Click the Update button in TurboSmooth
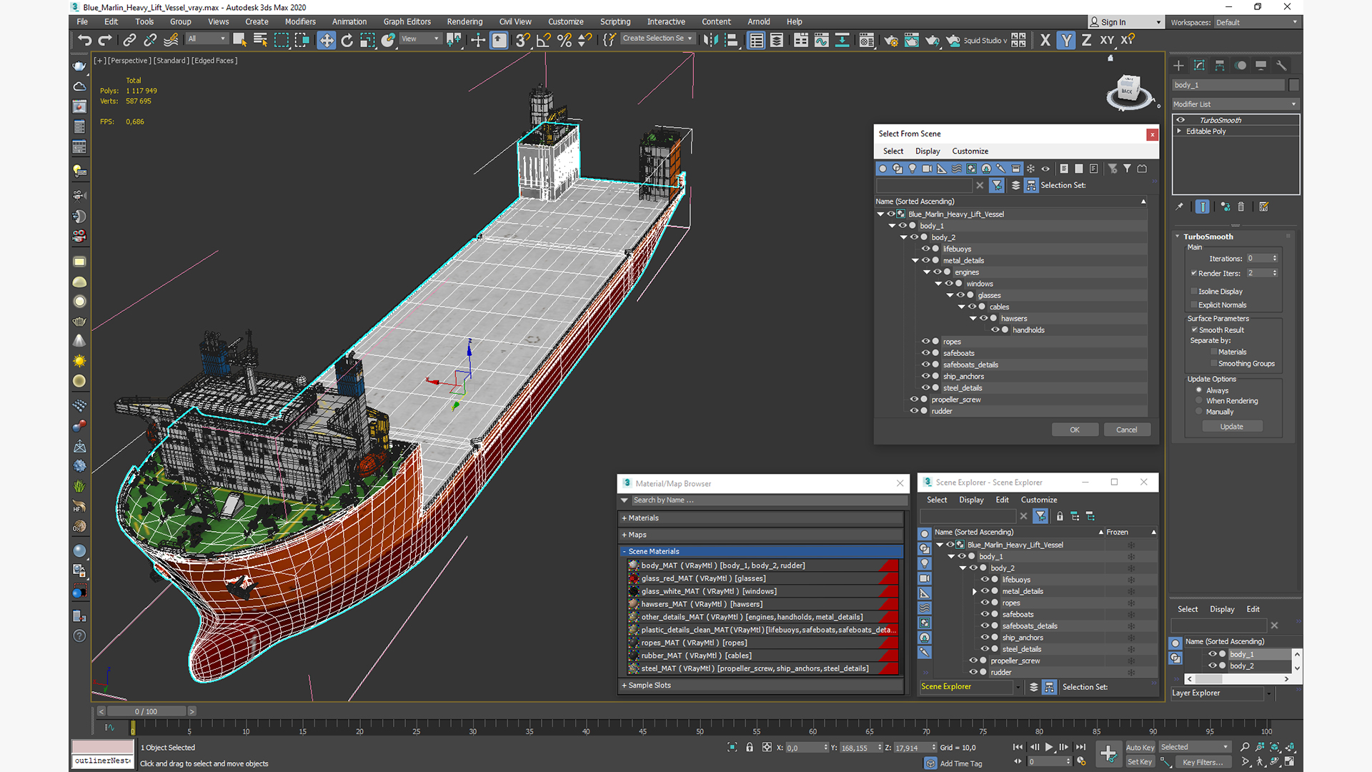Screen dimensions: 1372x772 tap(1231, 427)
